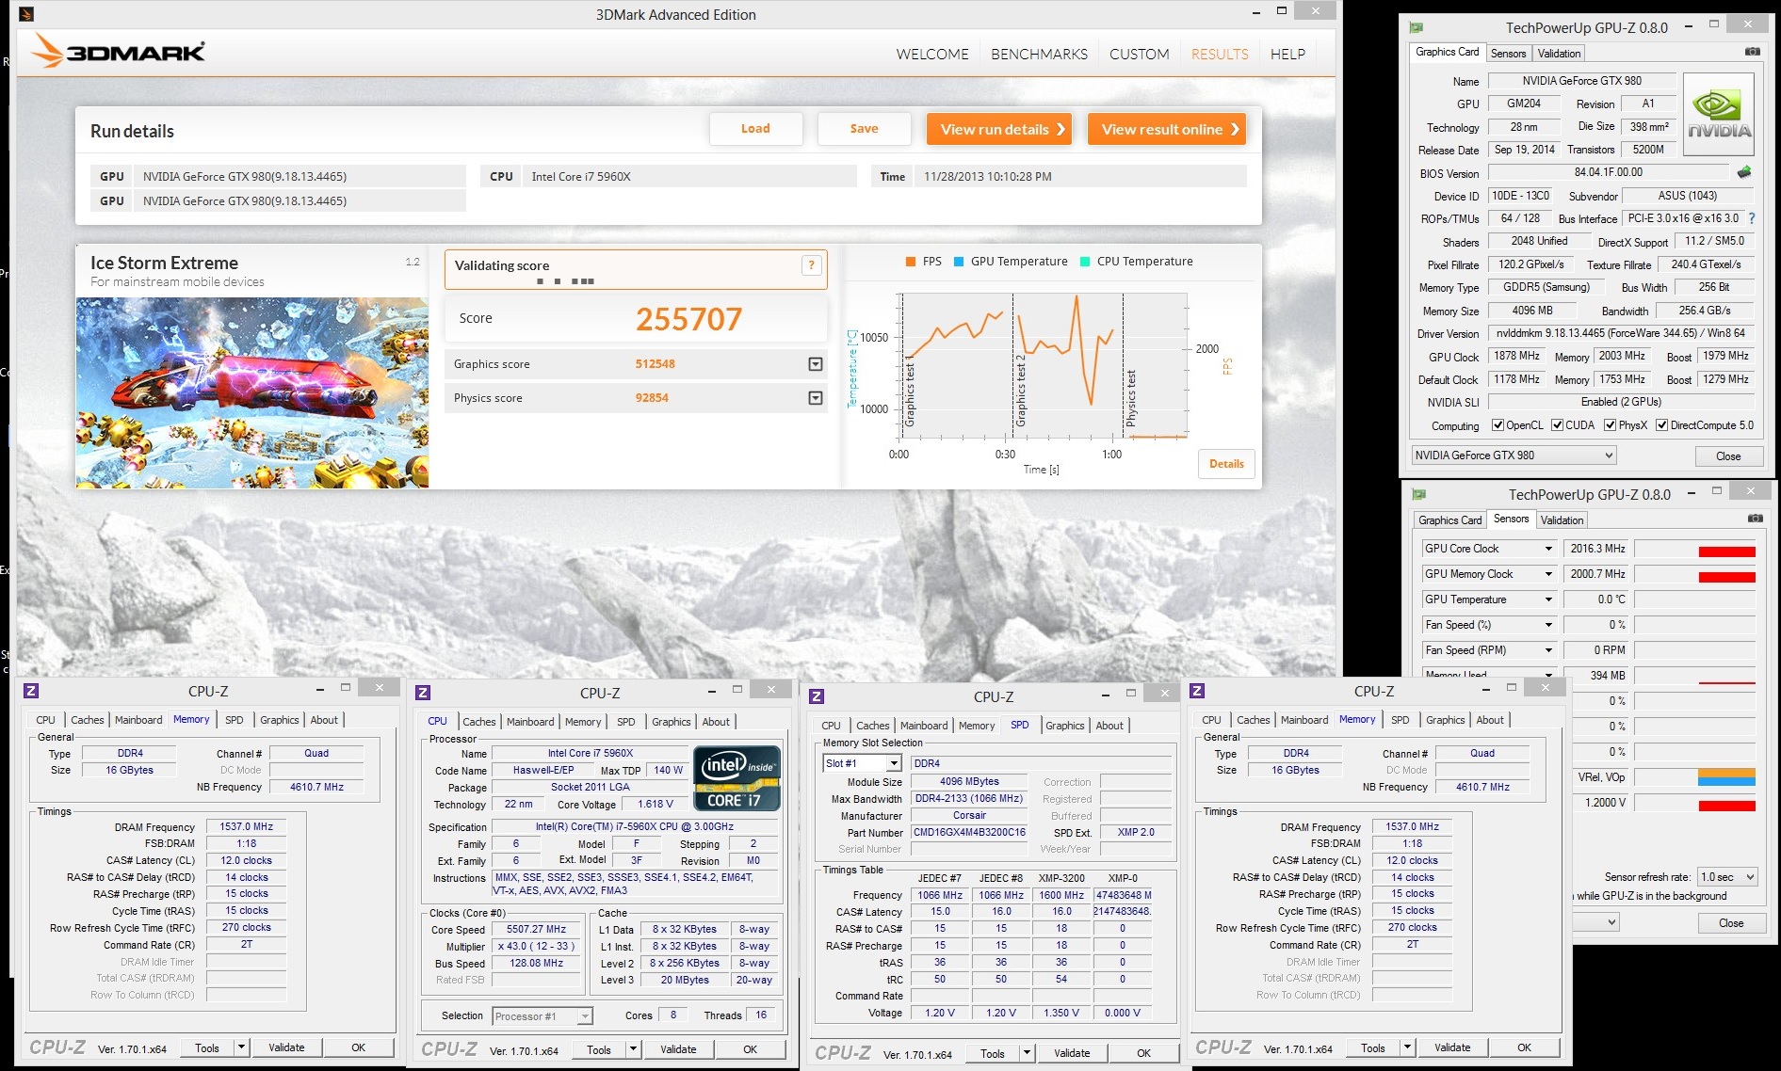Image resolution: width=1781 pixels, height=1071 pixels.
Task: Click the Driver Version field in GPU-Z
Action: pos(1620,333)
